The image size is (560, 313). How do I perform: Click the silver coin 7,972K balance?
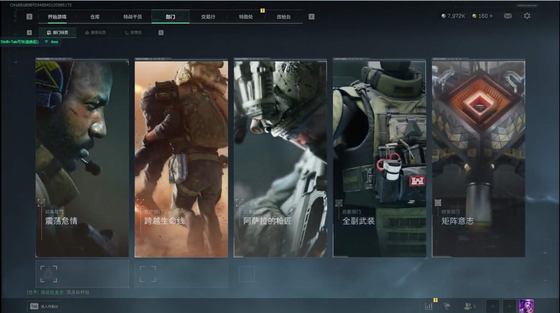click(453, 16)
